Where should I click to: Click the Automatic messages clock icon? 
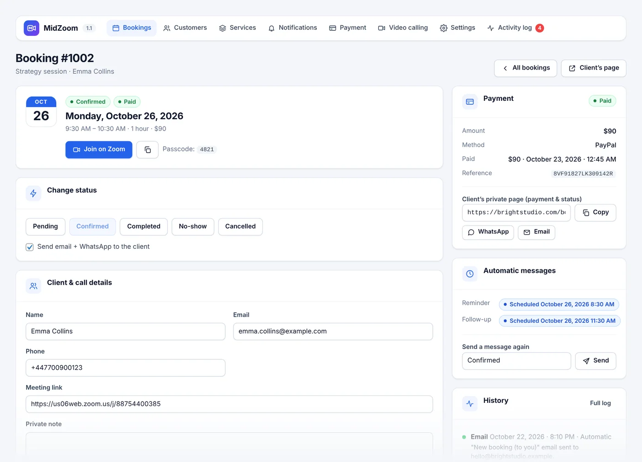pyautogui.click(x=470, y=274)
